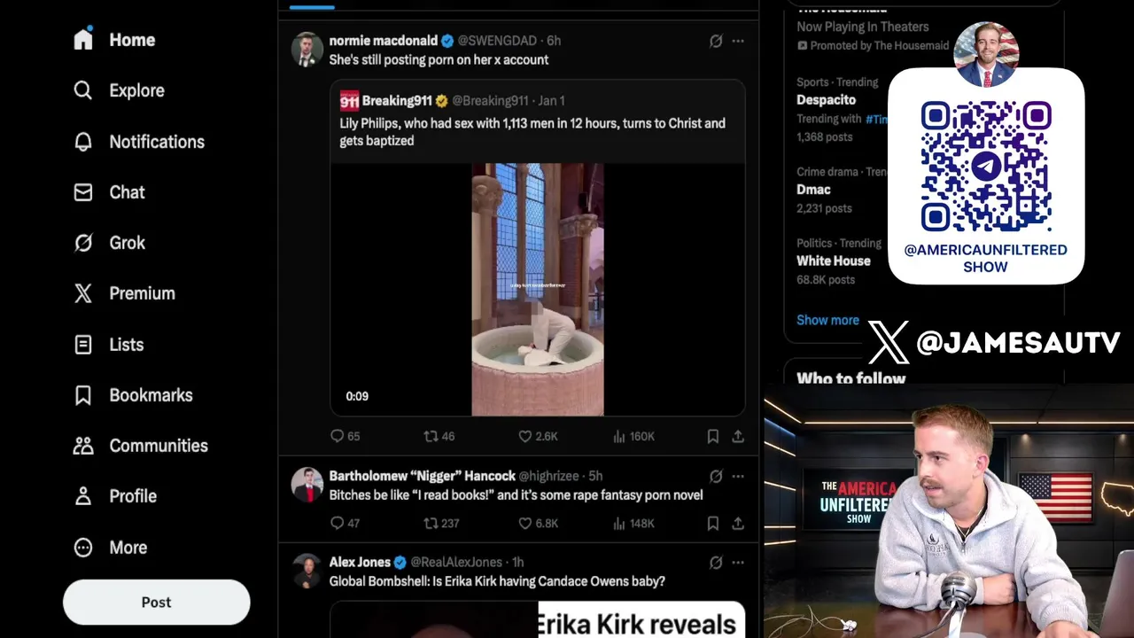Go to the Home timeline

[x=114, y=40]
